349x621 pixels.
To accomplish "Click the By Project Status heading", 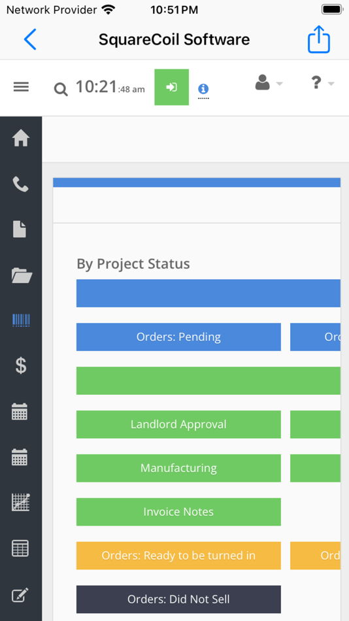I will [x=133, y=264].
